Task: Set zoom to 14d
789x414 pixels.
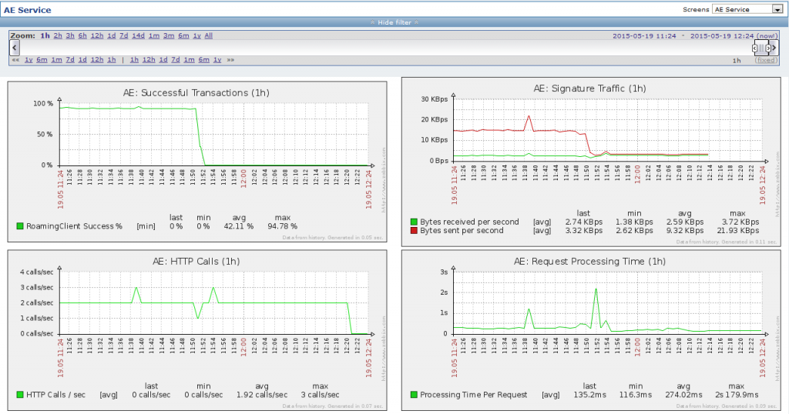Action: coord(139,35)
